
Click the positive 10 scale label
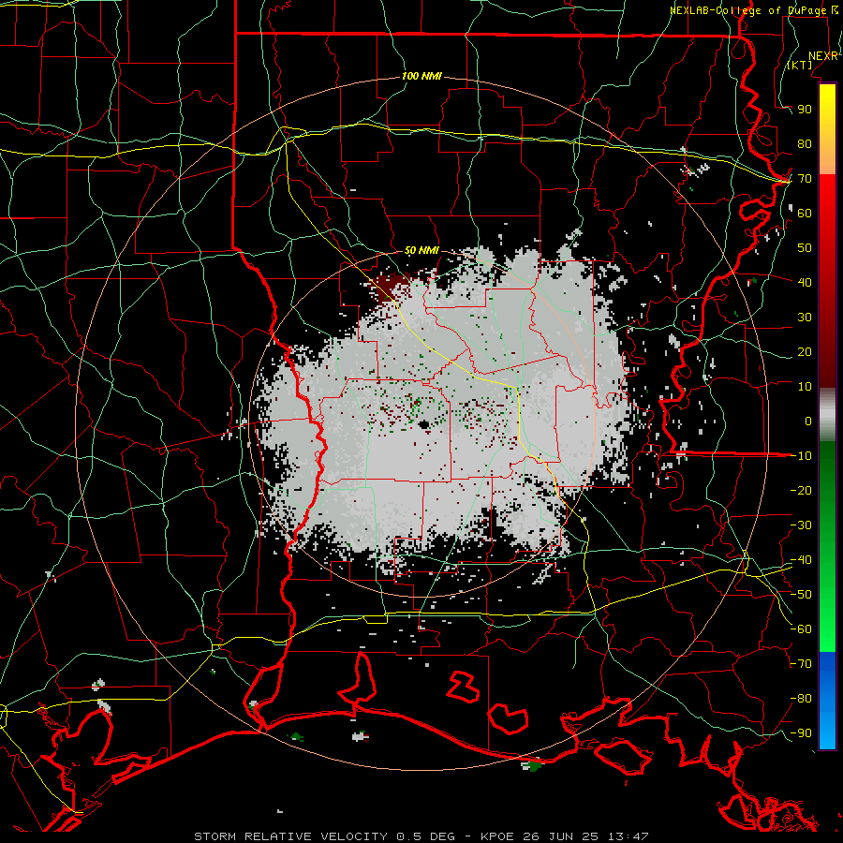(805, 387)
